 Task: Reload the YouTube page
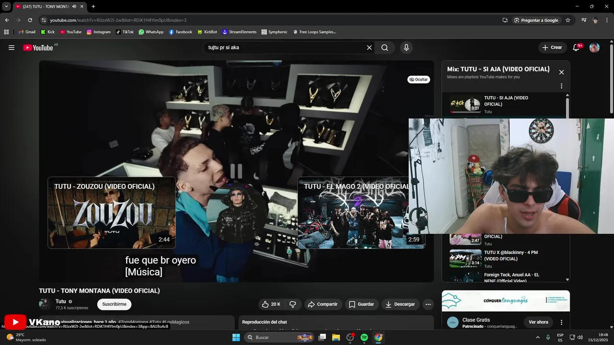tap(30, 20)
